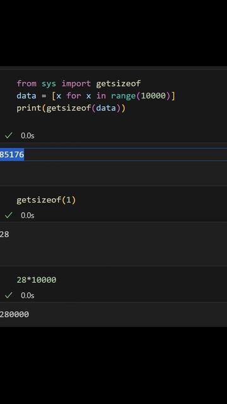227x404 pixels.
Task: Click the print(getsizeof(data)) line
Action: 71,108
